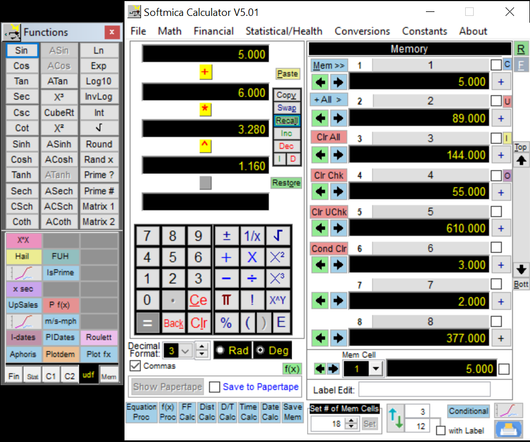Click the Sin function button
The image size is (530, 442).
22,51
